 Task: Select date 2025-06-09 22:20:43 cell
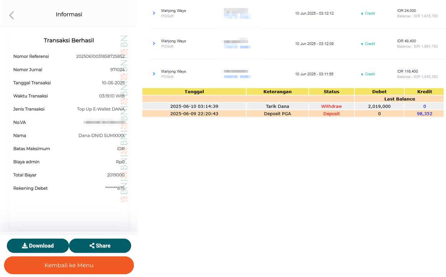194,114
